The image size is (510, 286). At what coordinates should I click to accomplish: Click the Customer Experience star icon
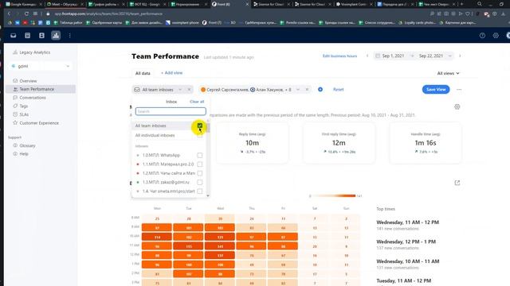pos(15,123)
